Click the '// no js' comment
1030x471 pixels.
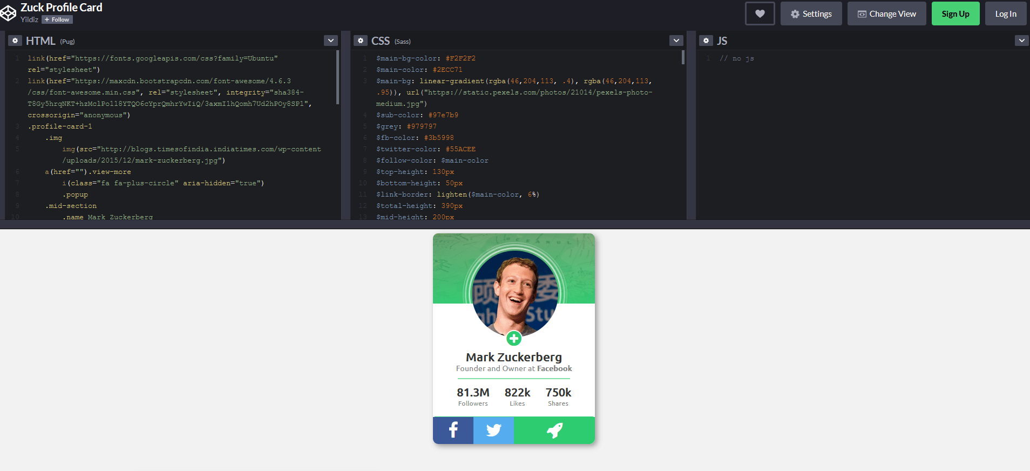point(737,58)
